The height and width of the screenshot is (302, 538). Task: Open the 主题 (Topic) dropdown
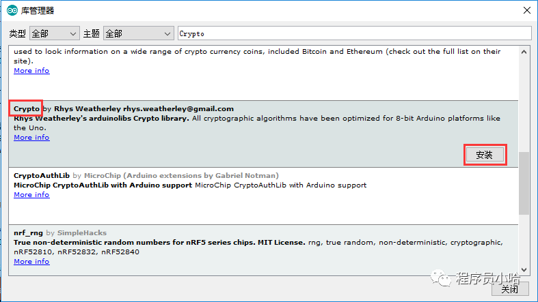139,33
